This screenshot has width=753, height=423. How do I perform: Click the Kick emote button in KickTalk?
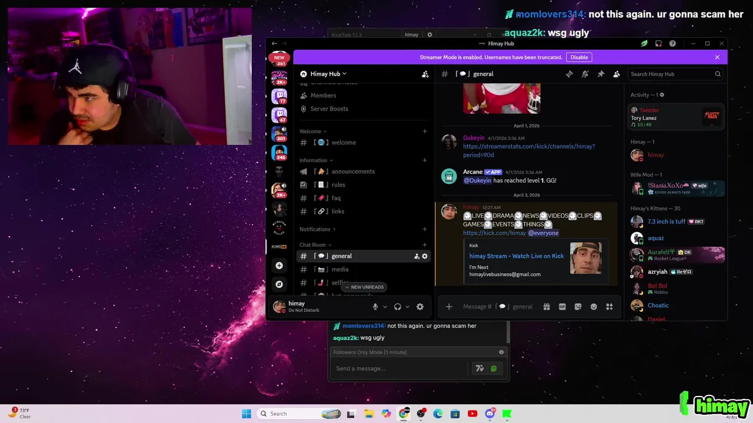pyautogui.click(x=494, y=368)
